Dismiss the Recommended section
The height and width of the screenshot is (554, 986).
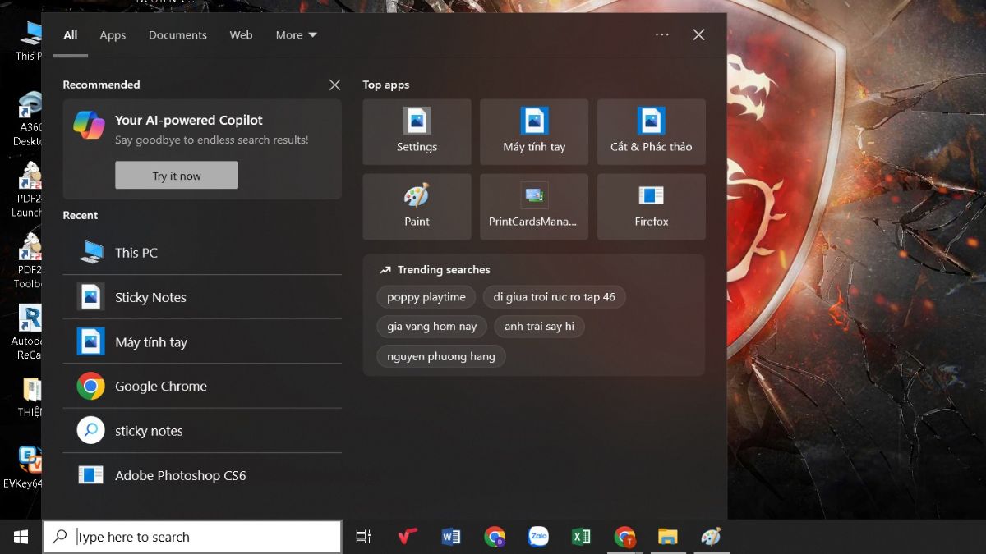point(334,85)
